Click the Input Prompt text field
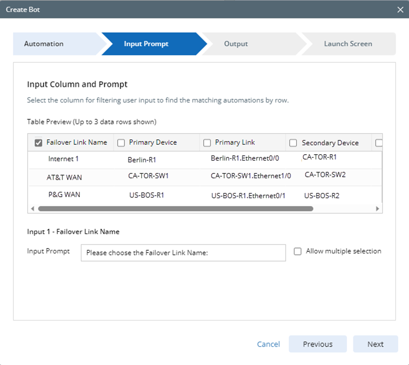This screenshot has height=365, width=409. (x=183, y=253)
